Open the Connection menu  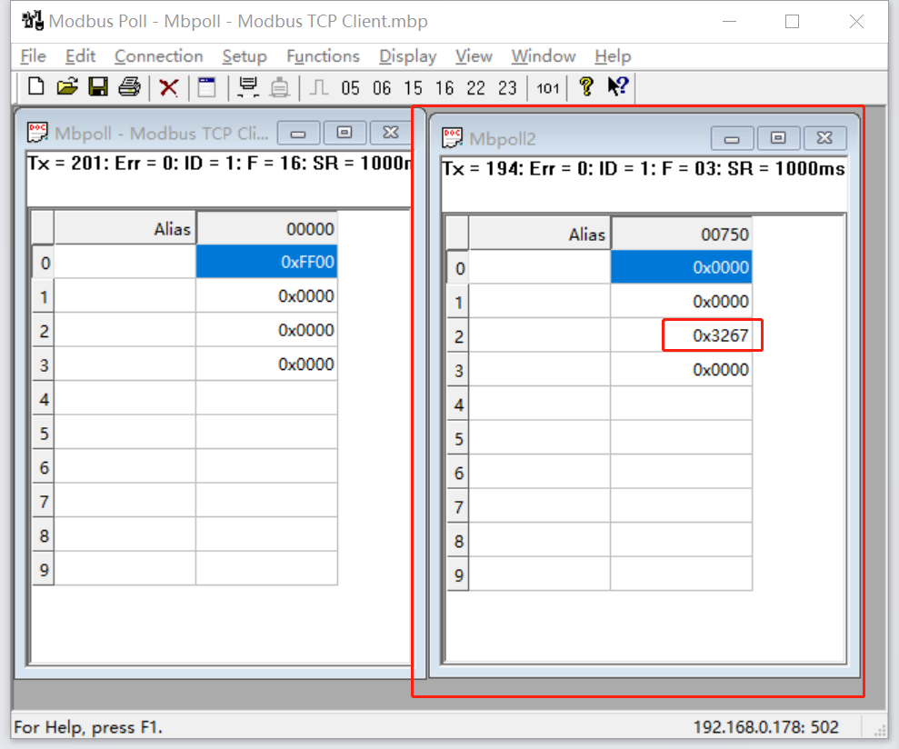(158, 56)
